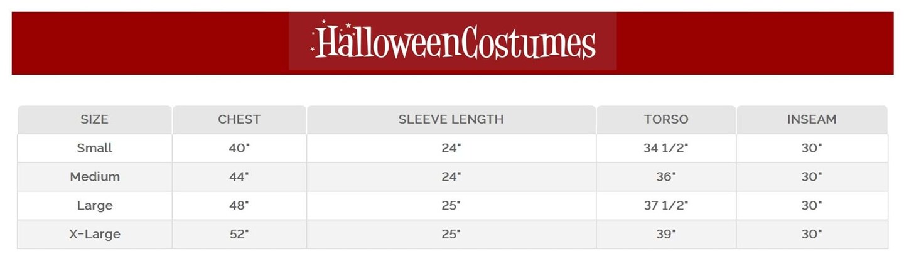Click the Large chest value 48"
Screen dimensions: 904x266
(x=239, y=205)
